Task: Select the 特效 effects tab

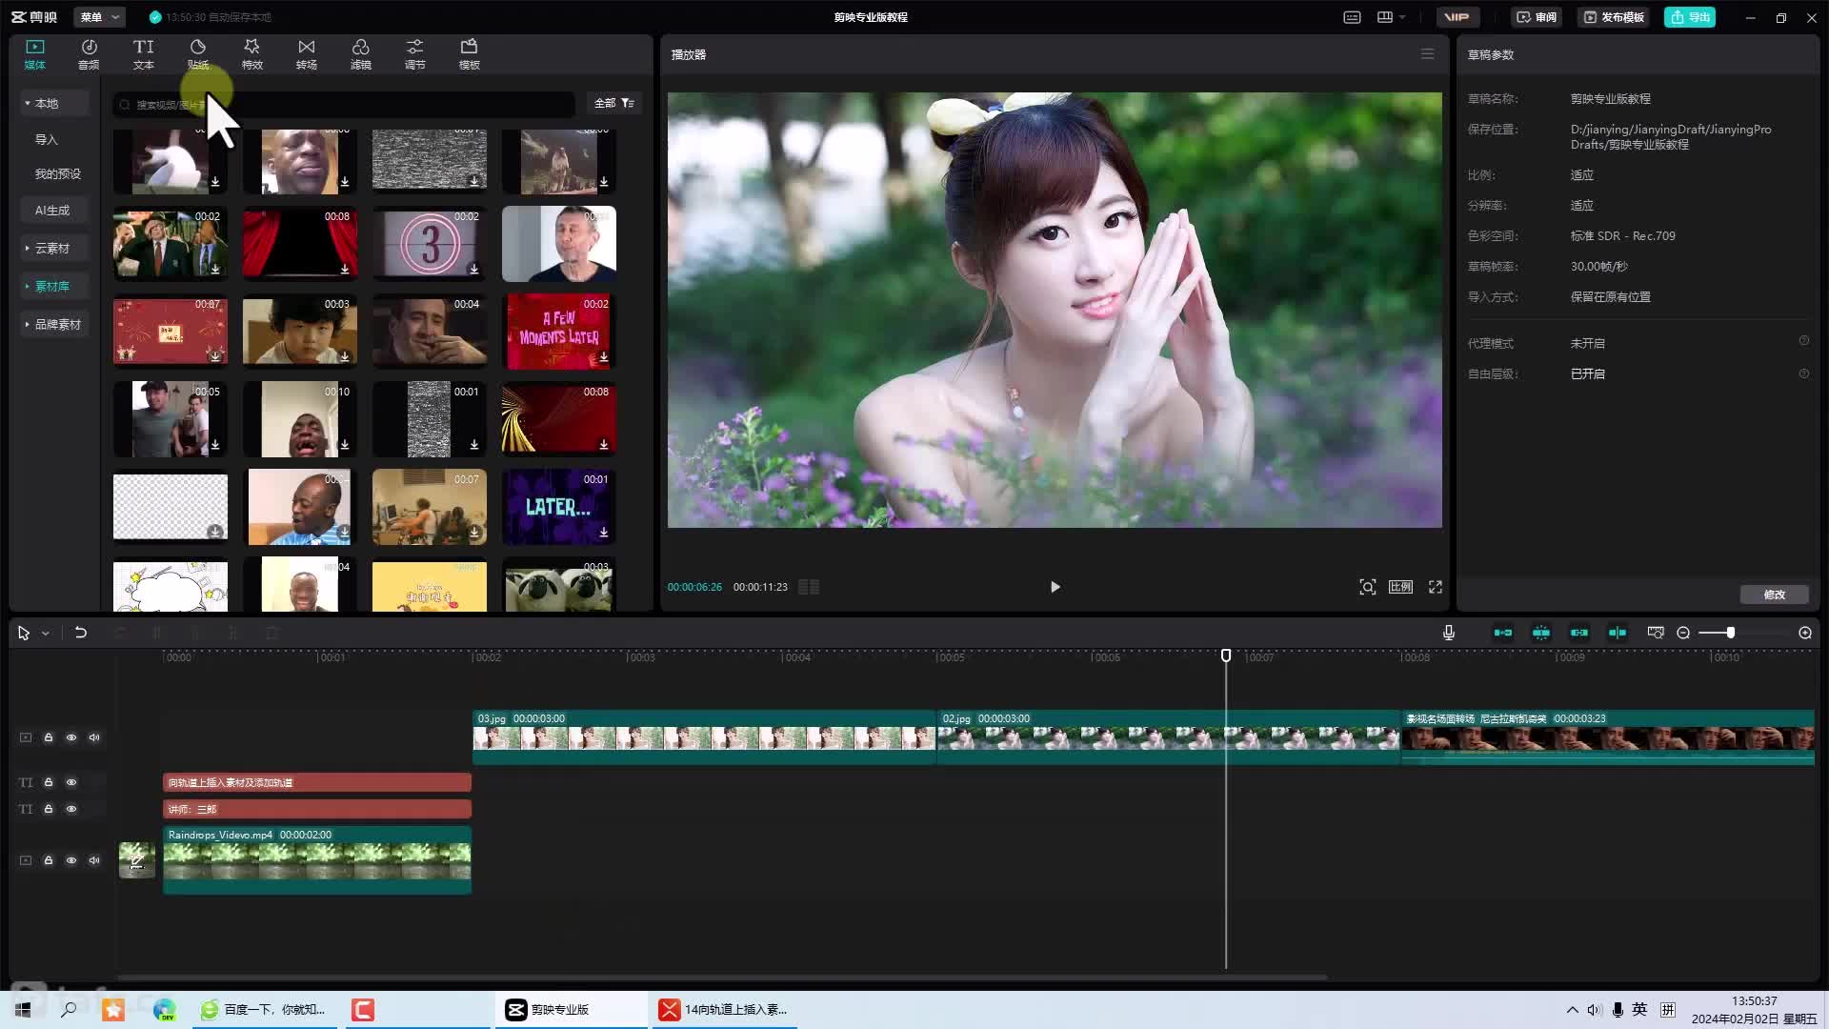Action: [x=252, y=54]
